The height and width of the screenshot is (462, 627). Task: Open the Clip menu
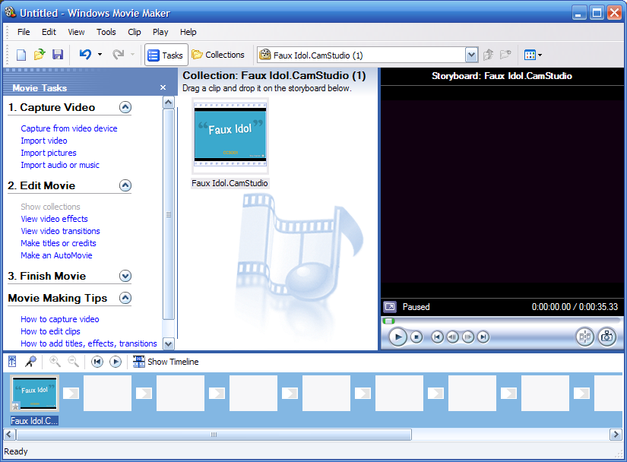[135, 32]
